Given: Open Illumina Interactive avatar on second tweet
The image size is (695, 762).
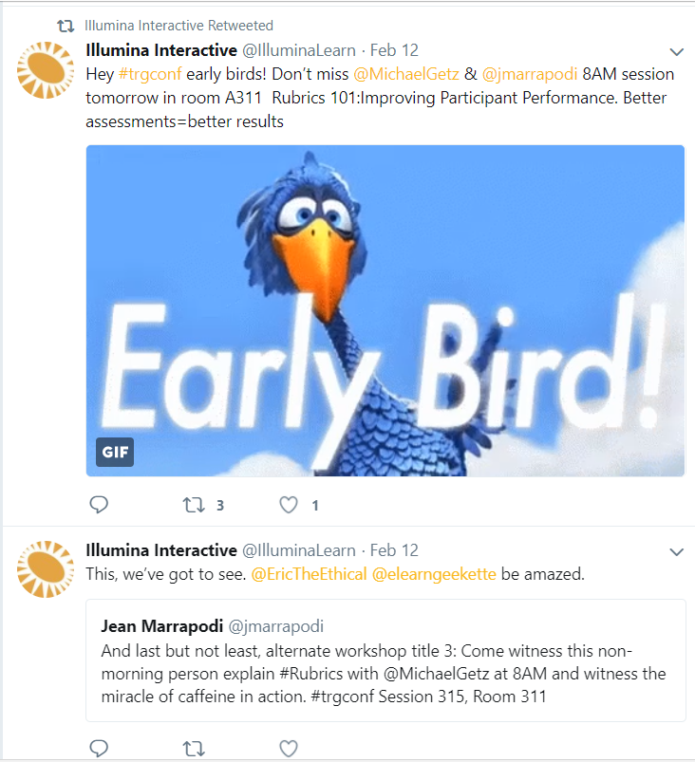Looking at the screenshot, I should click(x=46, y=569).
